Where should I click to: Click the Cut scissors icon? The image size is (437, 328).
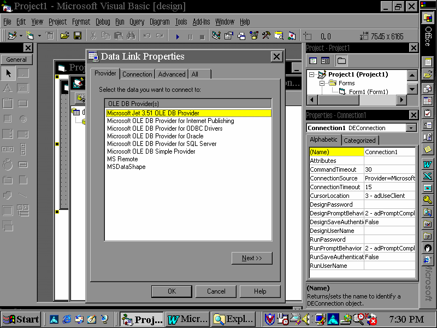(x=93, y=36)
